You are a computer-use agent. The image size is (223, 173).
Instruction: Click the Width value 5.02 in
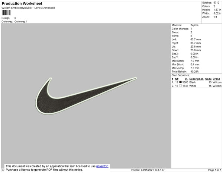pyautogui.click(x=217, y=13)
